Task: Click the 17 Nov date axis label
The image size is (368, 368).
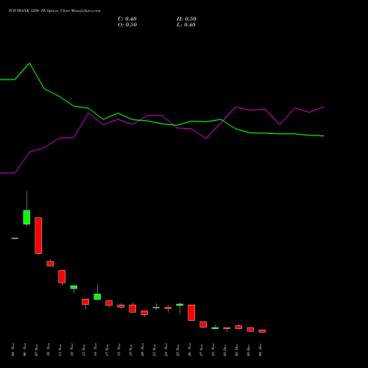Action: click(x=107, y=350)
